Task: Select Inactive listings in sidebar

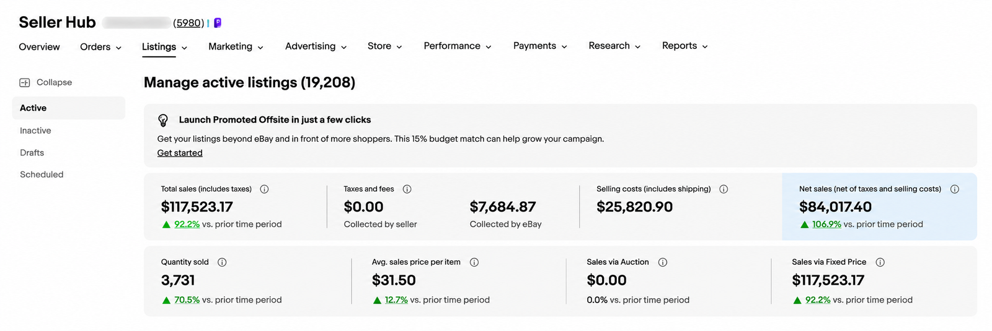Action: 35,131
